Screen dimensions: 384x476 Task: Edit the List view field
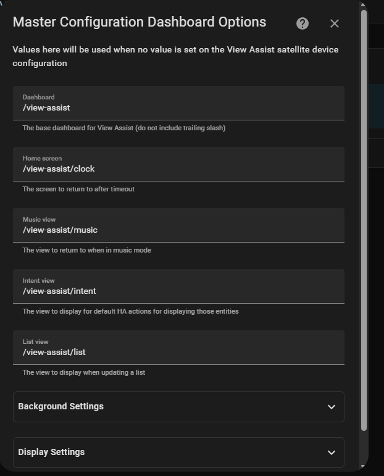coord(178,348)
